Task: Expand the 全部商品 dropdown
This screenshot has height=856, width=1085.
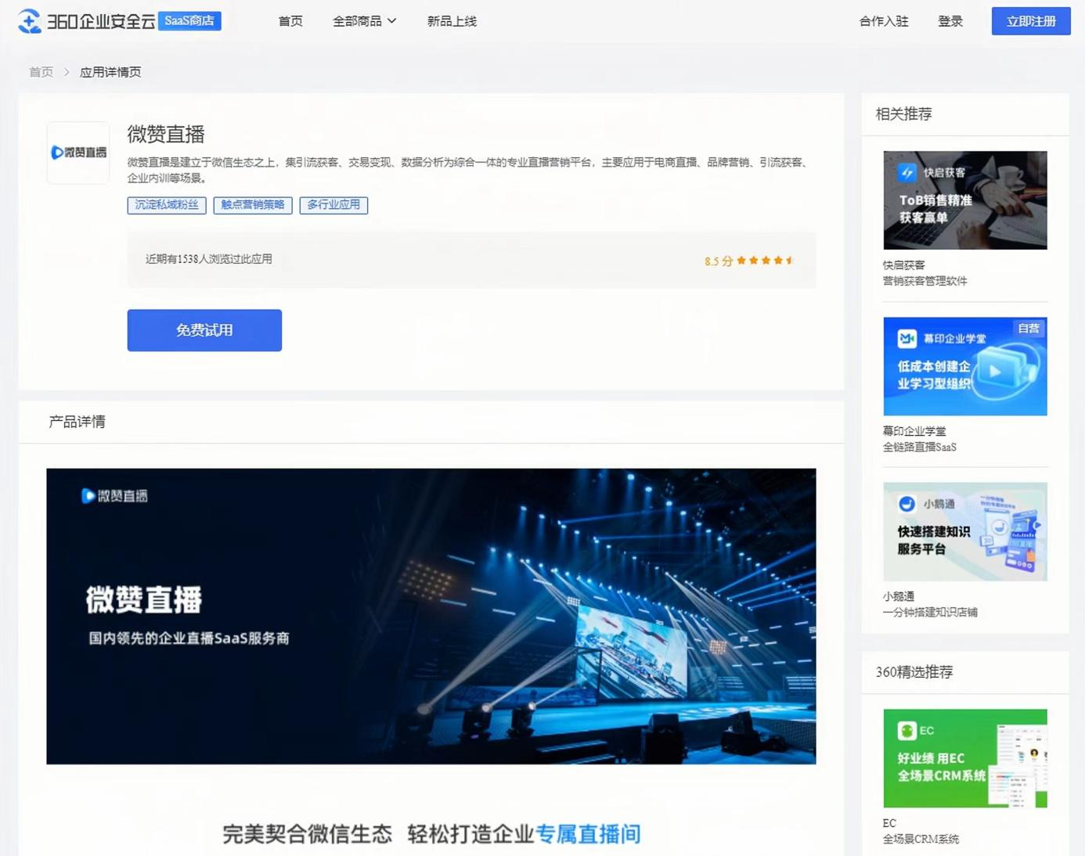Action: (365, 21)
